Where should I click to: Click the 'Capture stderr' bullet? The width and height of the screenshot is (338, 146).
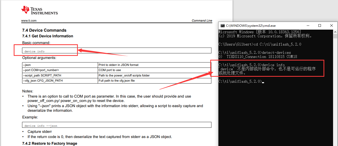pos(40,132)
